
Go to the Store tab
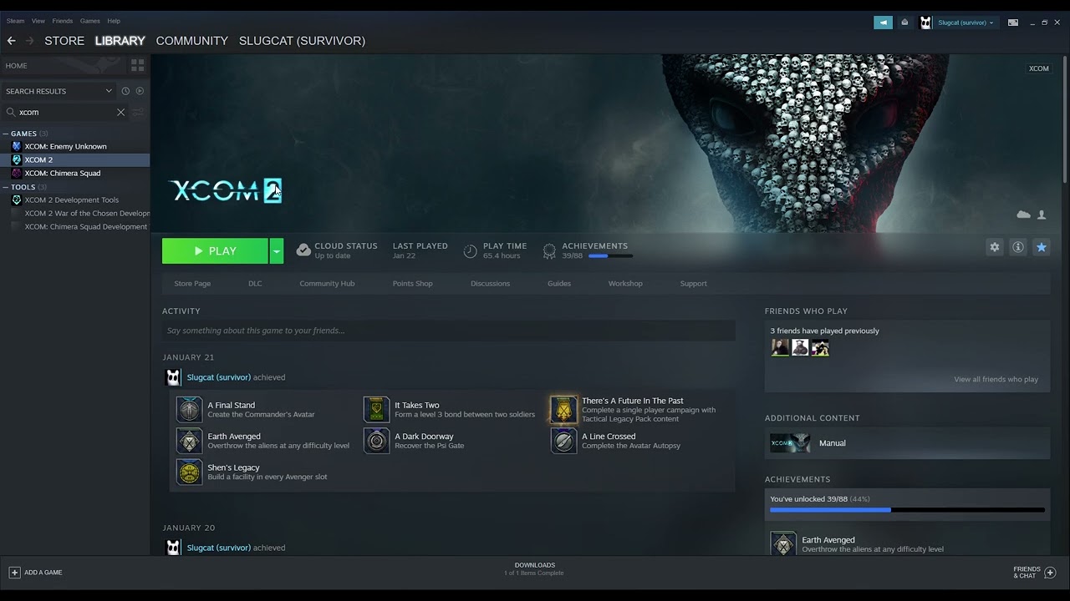(x=64, y=40)
